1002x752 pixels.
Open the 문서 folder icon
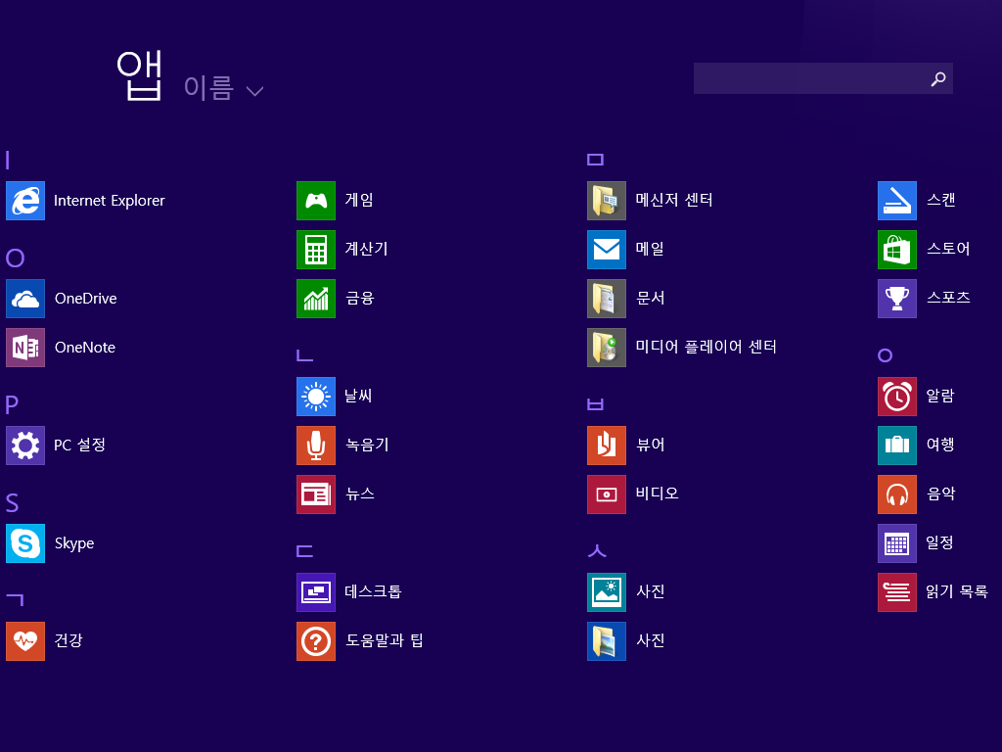click(x=607, y=299)
